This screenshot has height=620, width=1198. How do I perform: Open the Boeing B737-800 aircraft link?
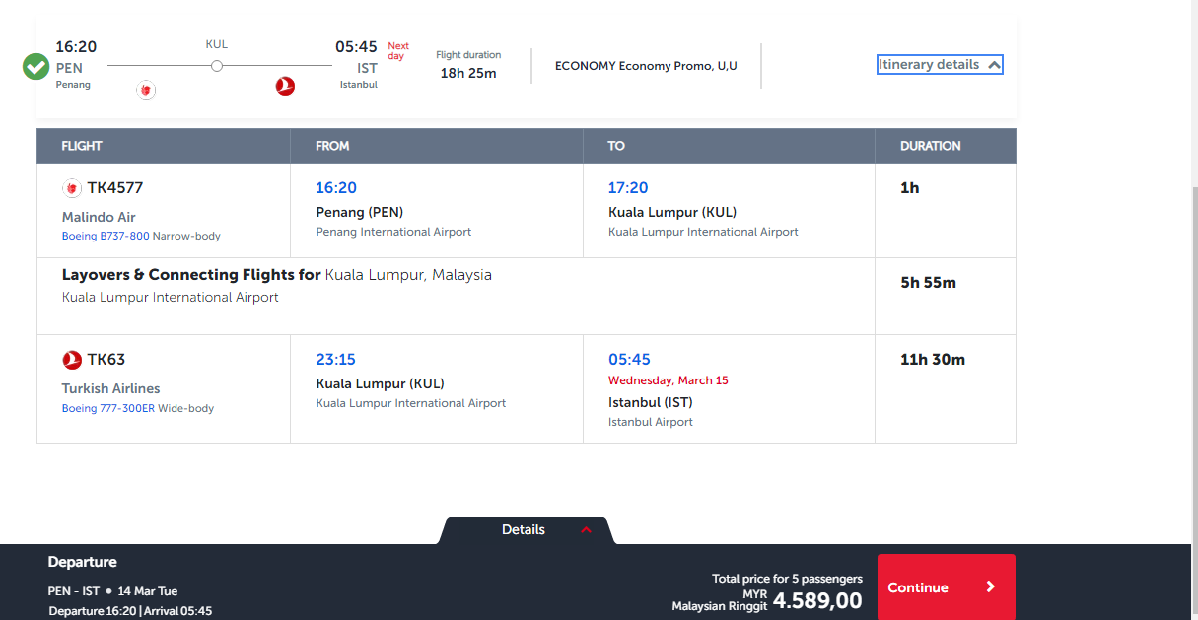[106, 237]
